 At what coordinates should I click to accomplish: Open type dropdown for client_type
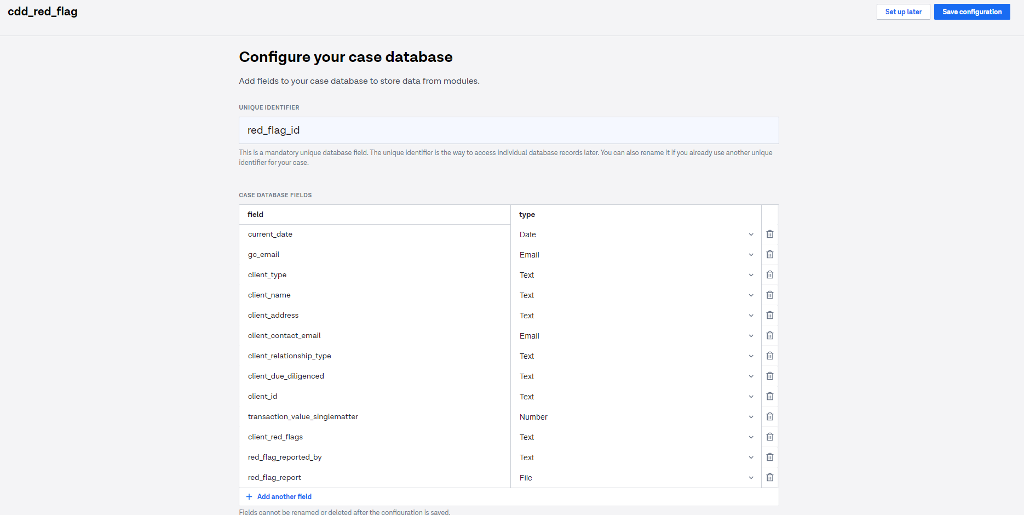point(636,275)
